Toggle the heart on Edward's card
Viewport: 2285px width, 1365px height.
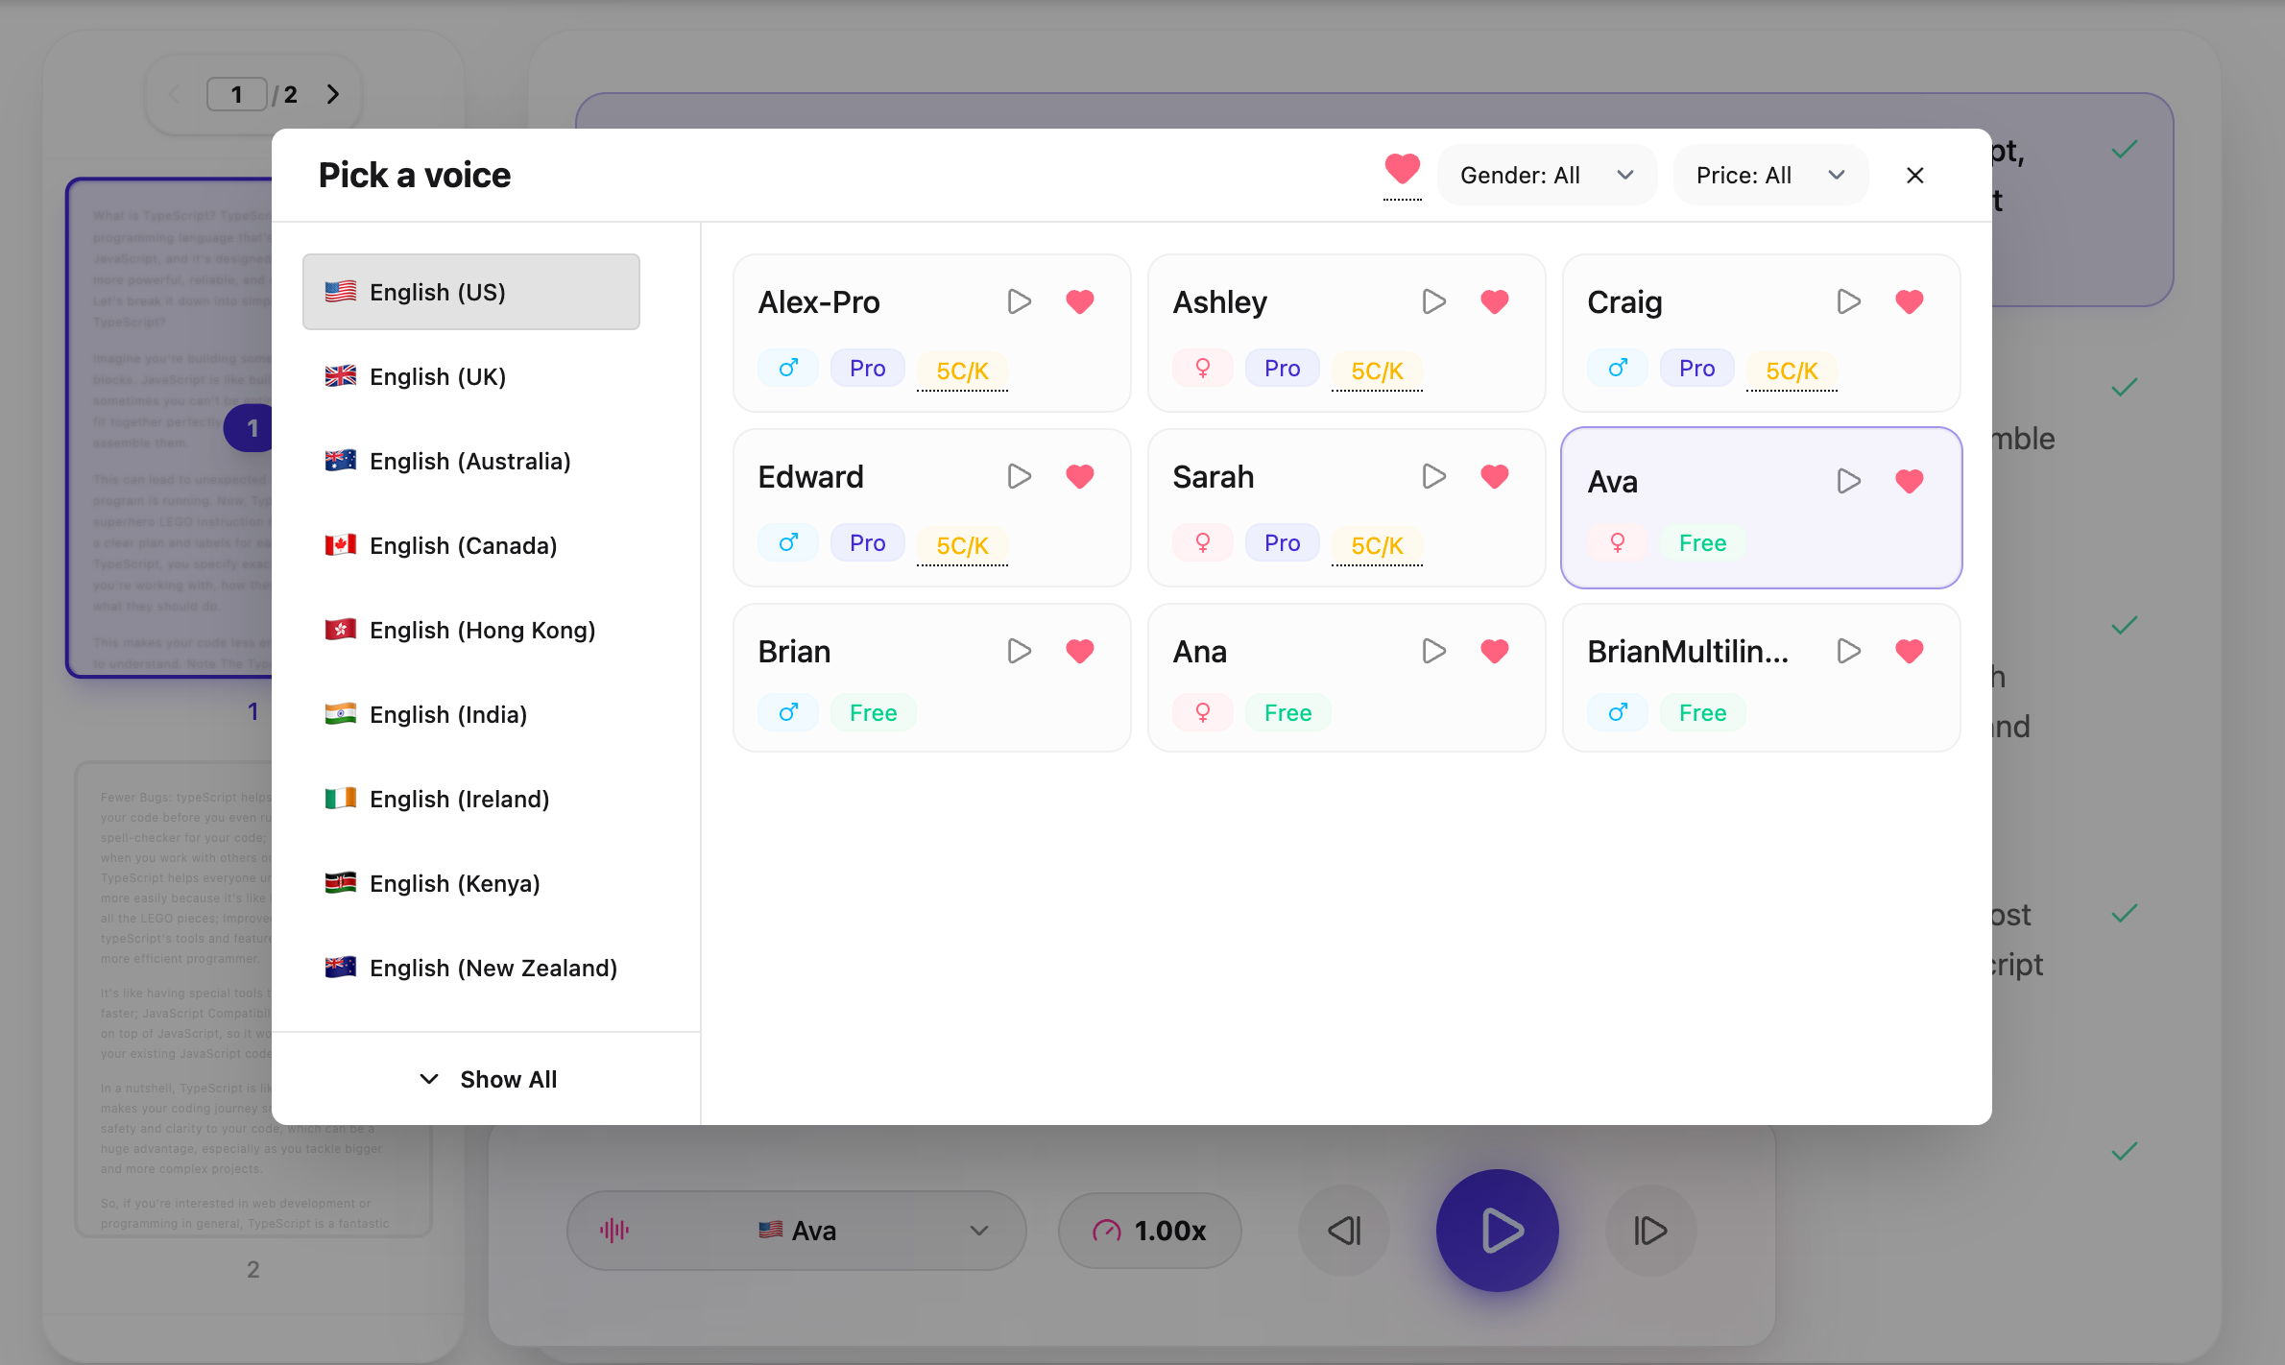(x=1079, y=475)
